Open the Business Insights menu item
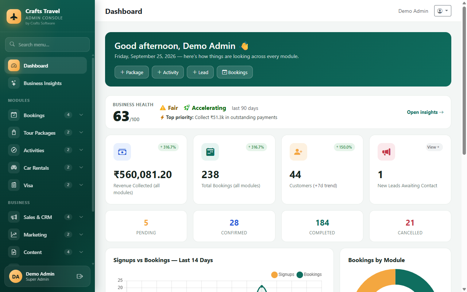The image size is (467, 292). point(46,83)
